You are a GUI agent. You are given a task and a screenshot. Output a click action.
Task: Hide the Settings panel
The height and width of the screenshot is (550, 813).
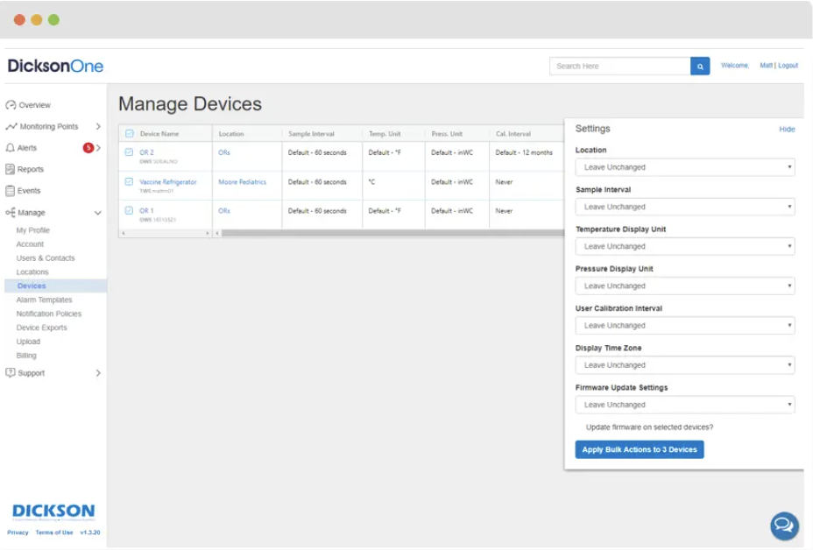[x=787, y=130]
